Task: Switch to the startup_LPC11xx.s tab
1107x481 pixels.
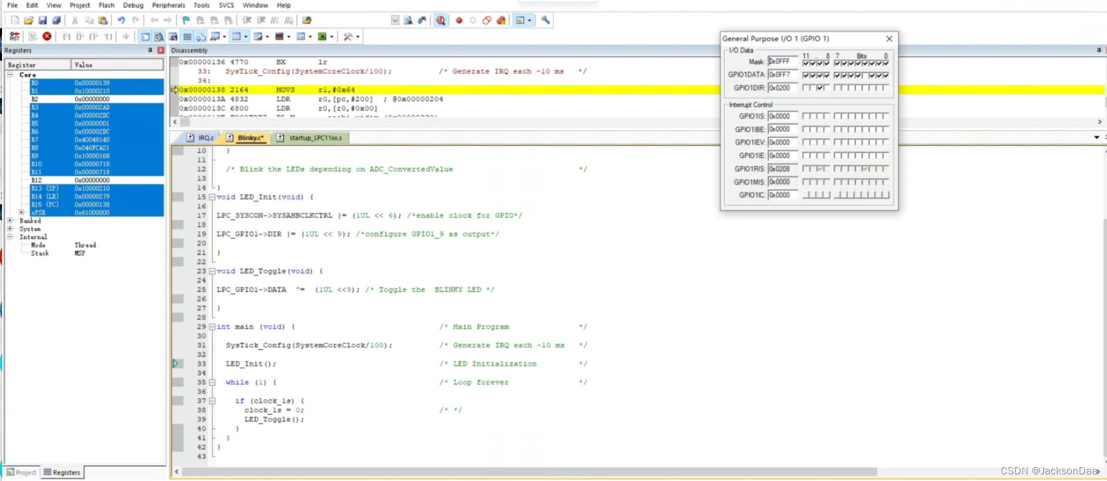Action: 310,138
